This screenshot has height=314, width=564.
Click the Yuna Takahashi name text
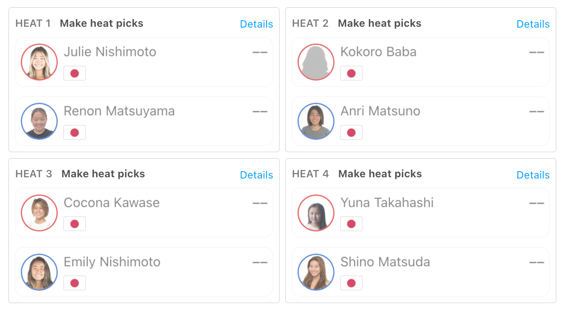tap(387, 203)
